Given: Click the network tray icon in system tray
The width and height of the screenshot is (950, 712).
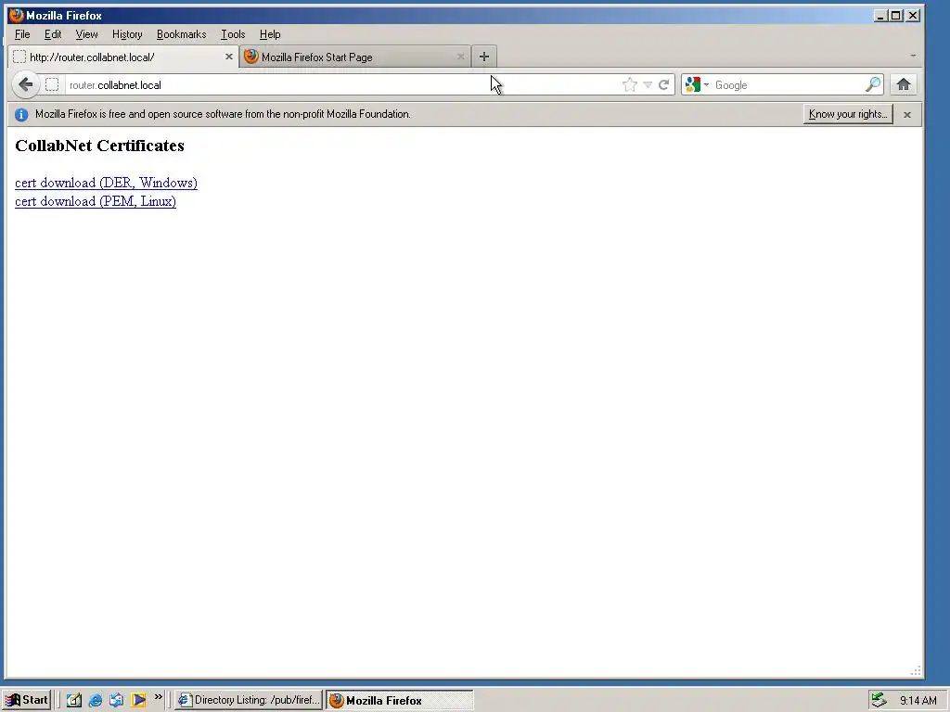Looking at the screenshot, I should tap(879, 700).
